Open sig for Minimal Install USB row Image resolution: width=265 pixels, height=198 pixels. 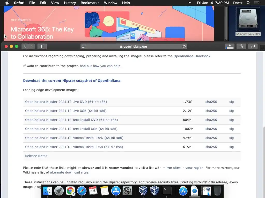pyautogui.click(x=232, y=147)
